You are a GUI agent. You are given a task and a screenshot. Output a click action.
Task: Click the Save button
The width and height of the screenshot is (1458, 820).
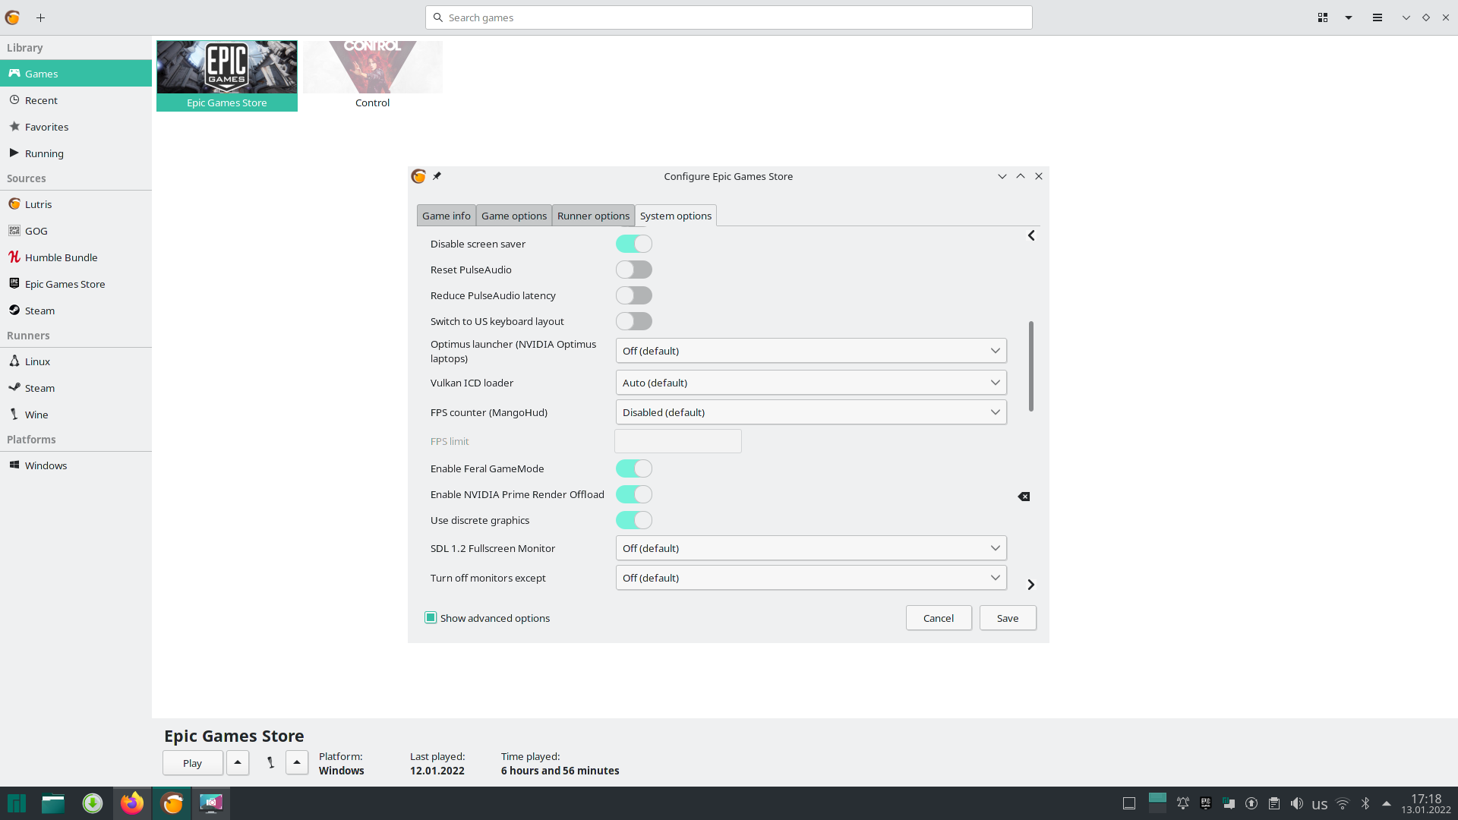pos(1008,618)
